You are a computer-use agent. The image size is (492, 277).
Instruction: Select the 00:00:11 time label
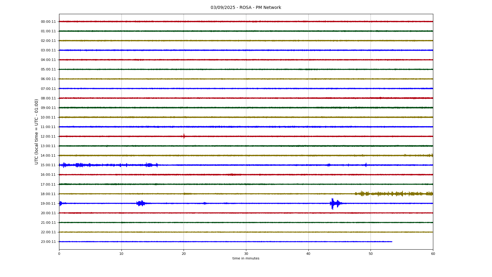(48, 22)
